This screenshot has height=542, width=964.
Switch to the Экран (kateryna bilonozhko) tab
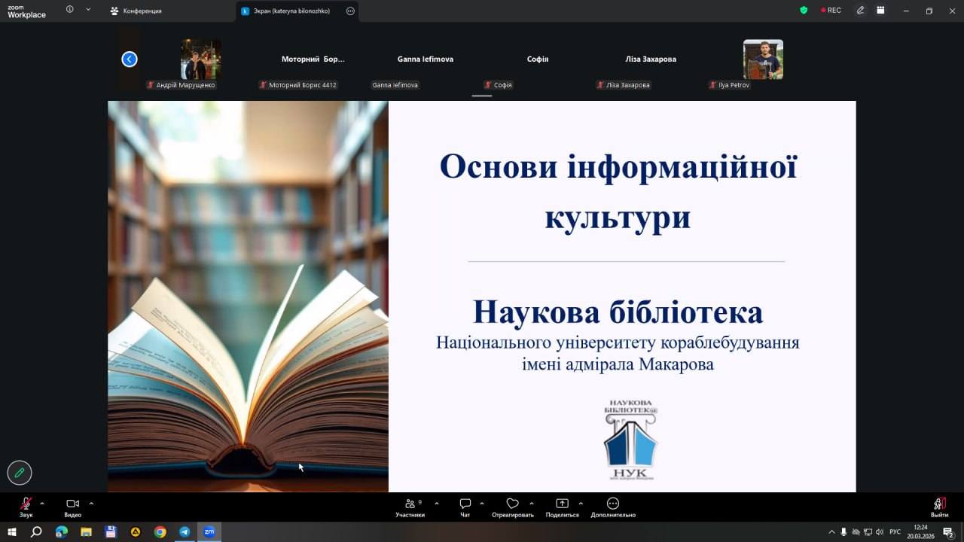point(289,11)
